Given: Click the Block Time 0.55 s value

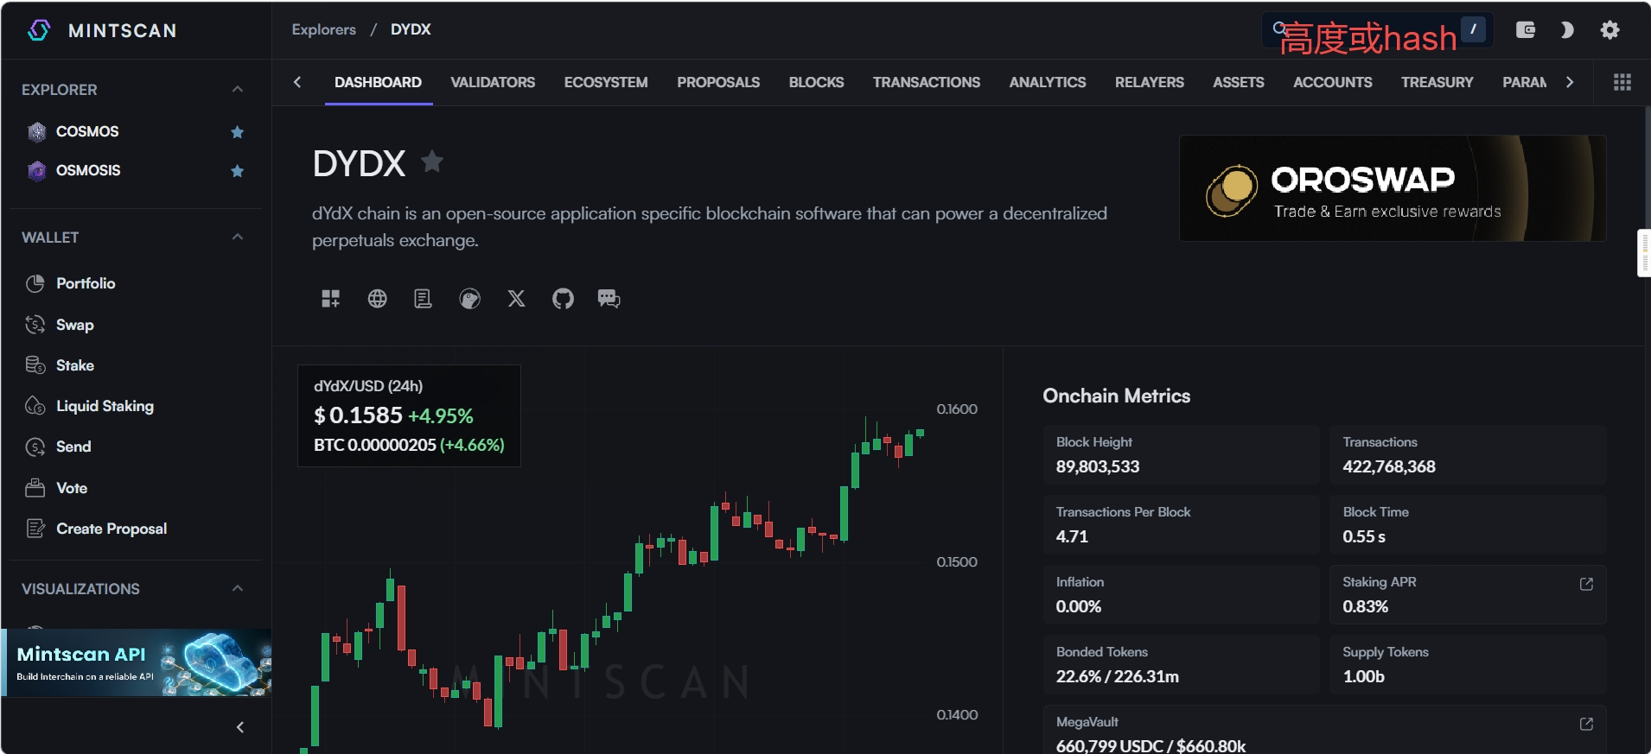Looking at the screenshot, I should [1364, 536].
